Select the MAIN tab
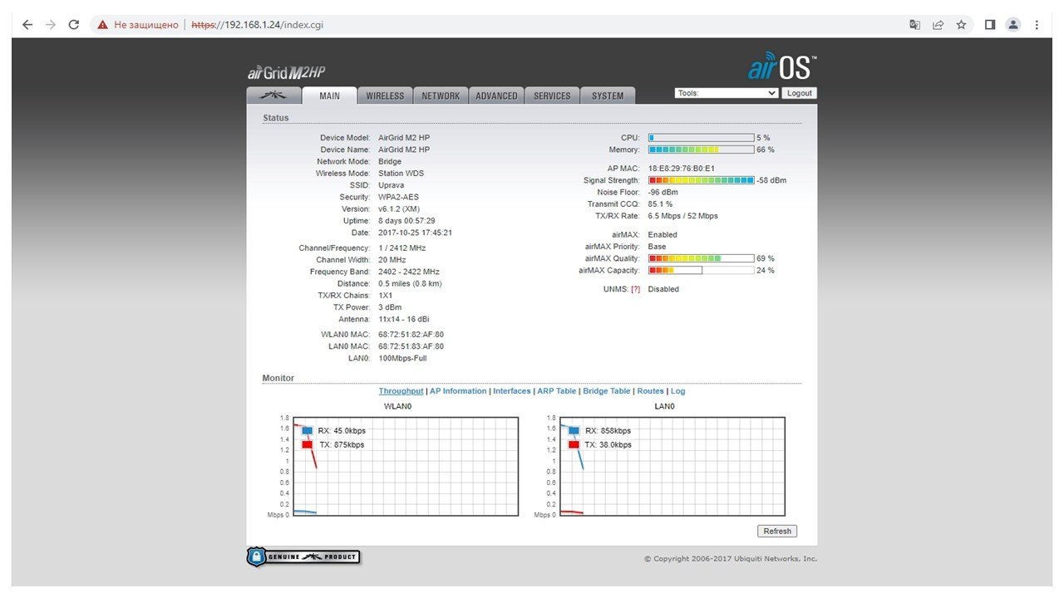The width and height of the screenshot is (1064, 598). pyautogui.click(x=329, y=96)
